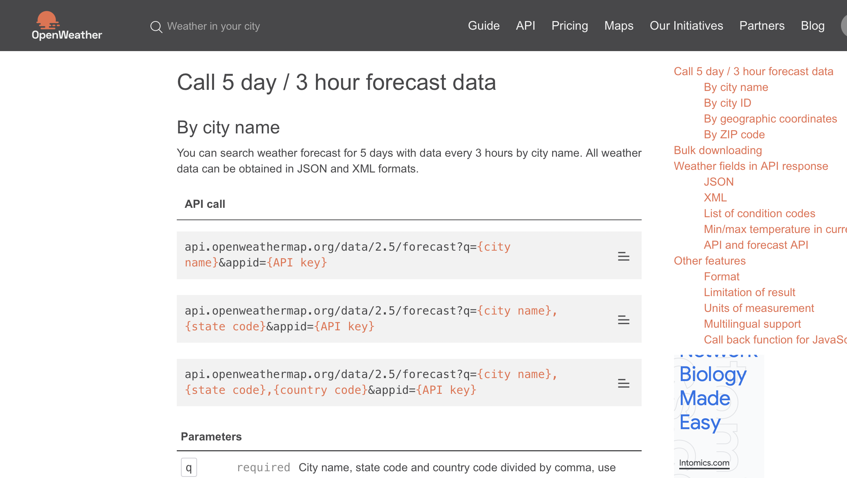Image resolution: width=847 pixels, height=478 pixels.
Task: Open menu icon of first API call block
Action: click(x=623, y=256)
